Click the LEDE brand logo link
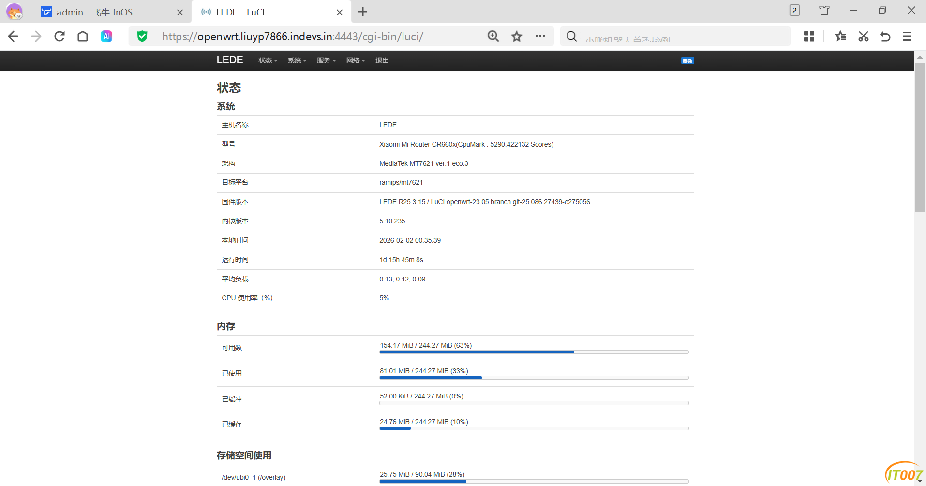This screenshot has width=926, height=486. click(x=229, y=60)
